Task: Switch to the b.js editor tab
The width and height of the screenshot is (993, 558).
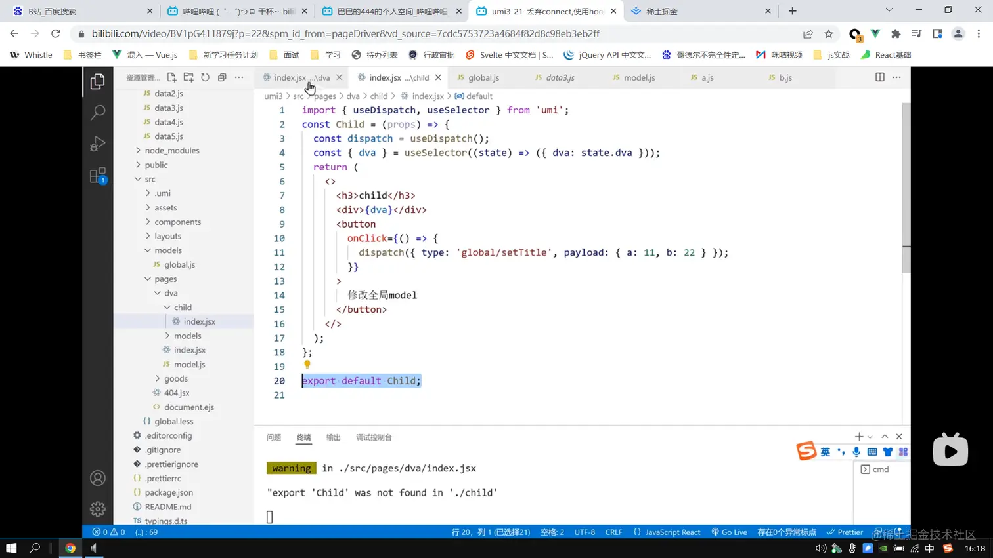Action: coord(785,77)
